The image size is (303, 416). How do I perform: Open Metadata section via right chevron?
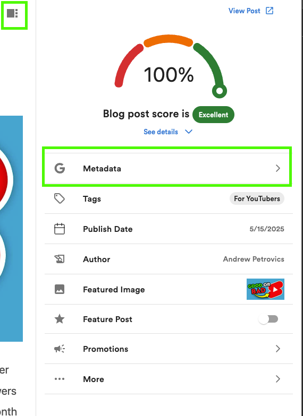coord(277,168)
